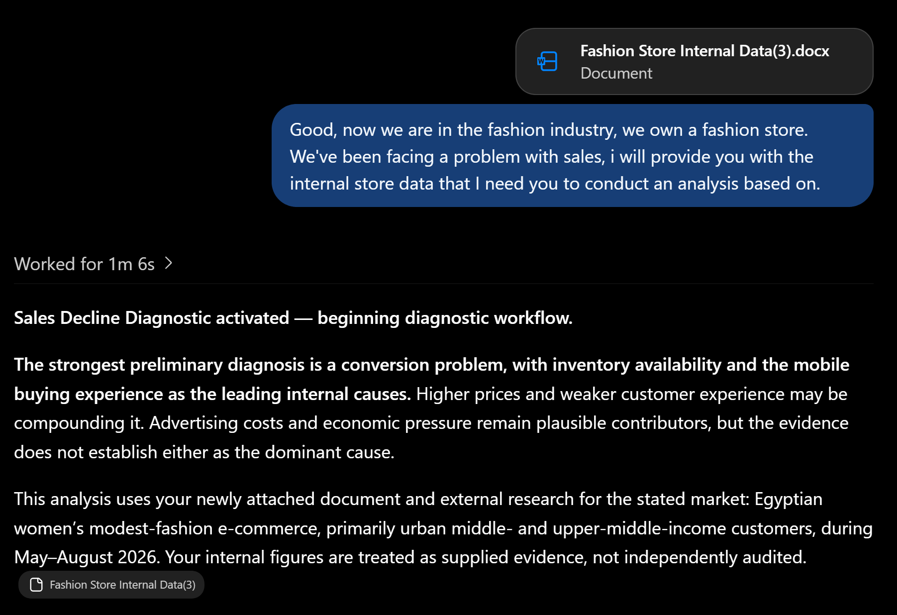Expand the 'Worked for 1m 6s' chevron
Viewport: 897px width, 615px height.
169,263
